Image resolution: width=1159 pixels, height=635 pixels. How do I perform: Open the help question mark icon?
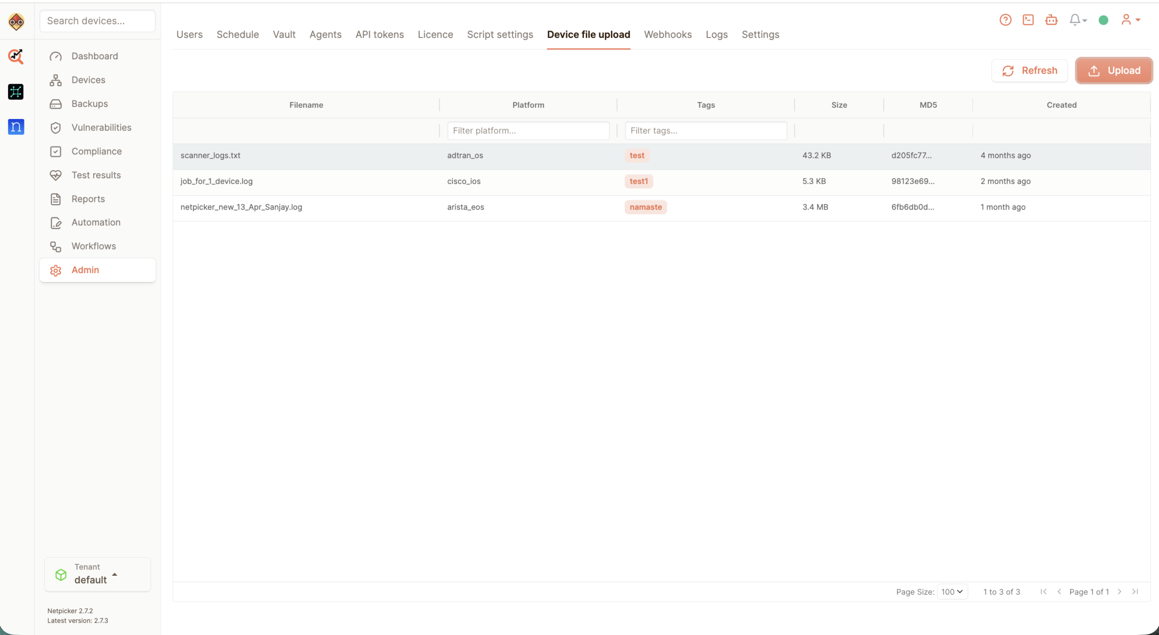coord(1005,20)
